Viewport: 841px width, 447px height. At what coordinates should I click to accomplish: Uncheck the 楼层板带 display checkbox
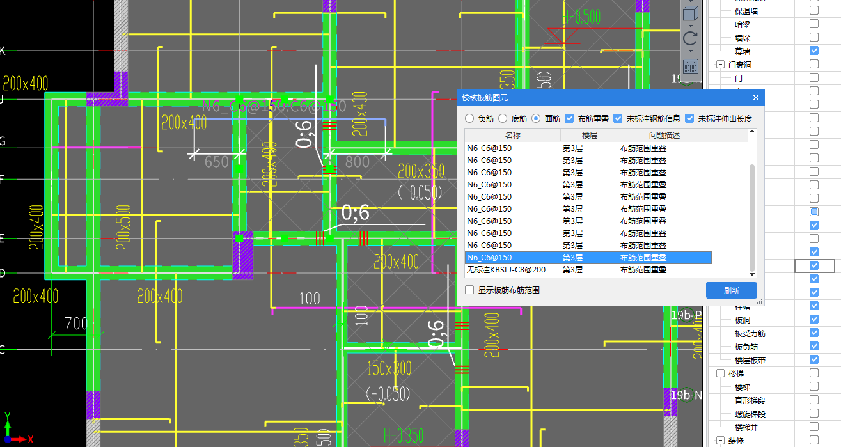coord(814,359)
